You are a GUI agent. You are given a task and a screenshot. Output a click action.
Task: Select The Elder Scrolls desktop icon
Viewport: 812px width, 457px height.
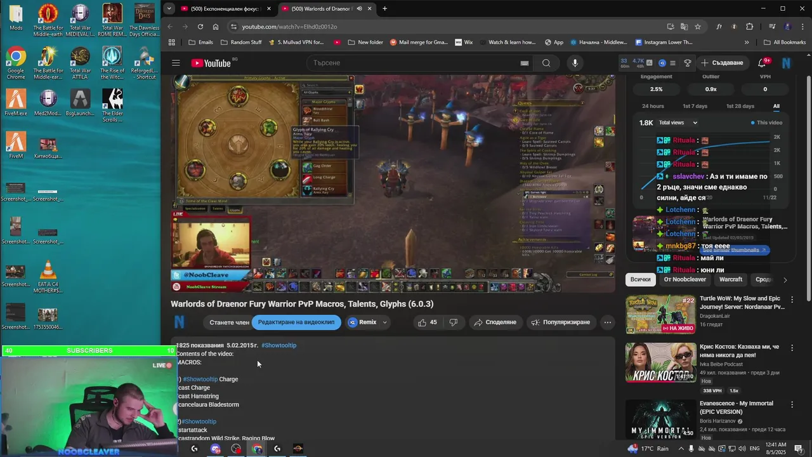112,105
